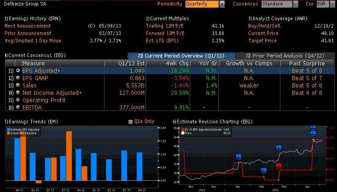
Task: Click the Prior Announcement date 03/07/13
Action: click(110, 33)
